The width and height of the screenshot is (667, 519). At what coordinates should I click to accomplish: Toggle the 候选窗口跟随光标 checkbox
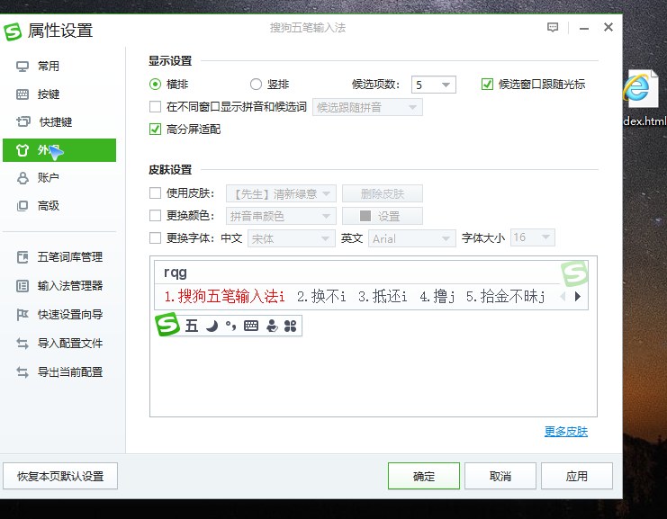click(x=487, y=85)
